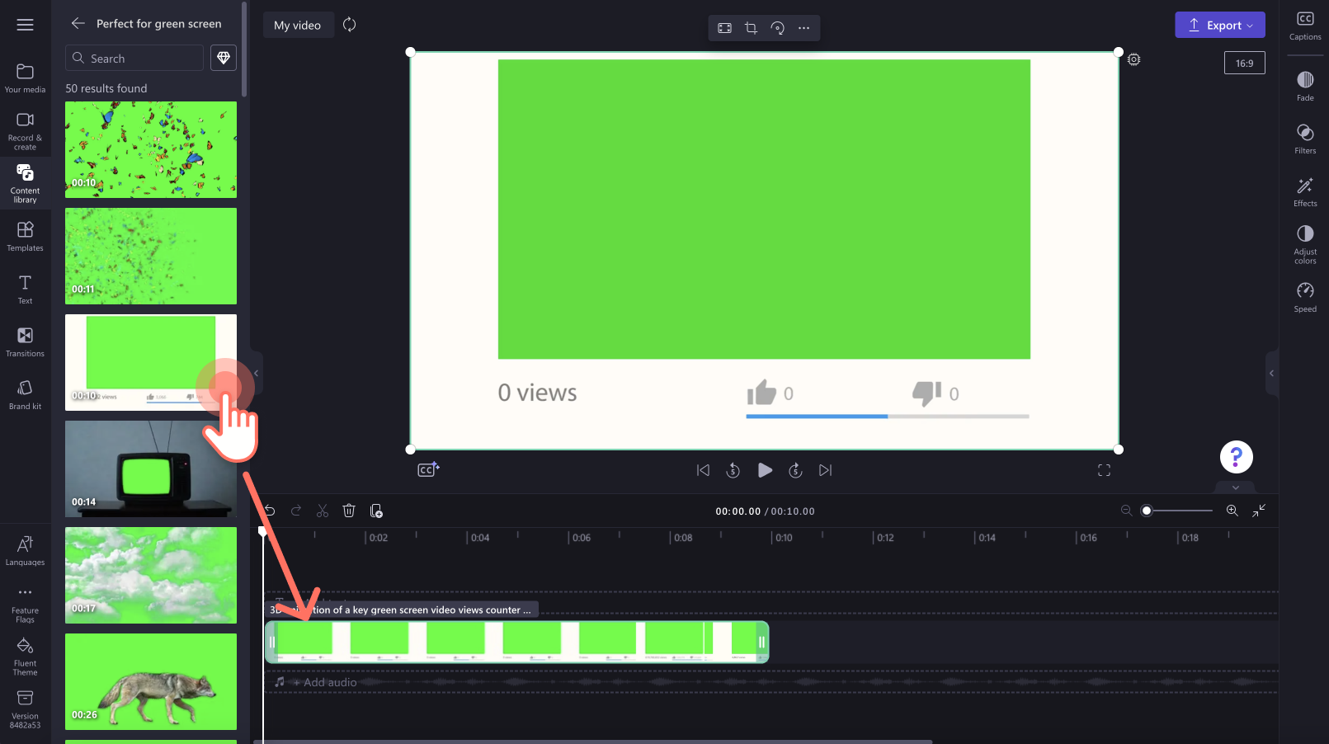This screenshot has height=744, width=1329.
Task: Undo the last timeline action
Action: pos(269,511)
